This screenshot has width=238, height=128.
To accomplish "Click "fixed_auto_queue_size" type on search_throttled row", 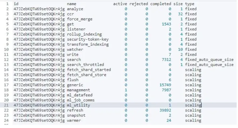I will [x=209, y=65].
